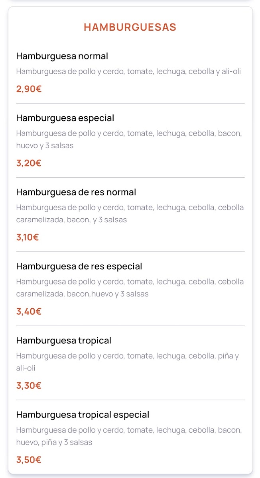Open the Hamburguesa especial item
The width and height of the screenshot is (260, 478).
pyautogui.click(x=65, y=118)
